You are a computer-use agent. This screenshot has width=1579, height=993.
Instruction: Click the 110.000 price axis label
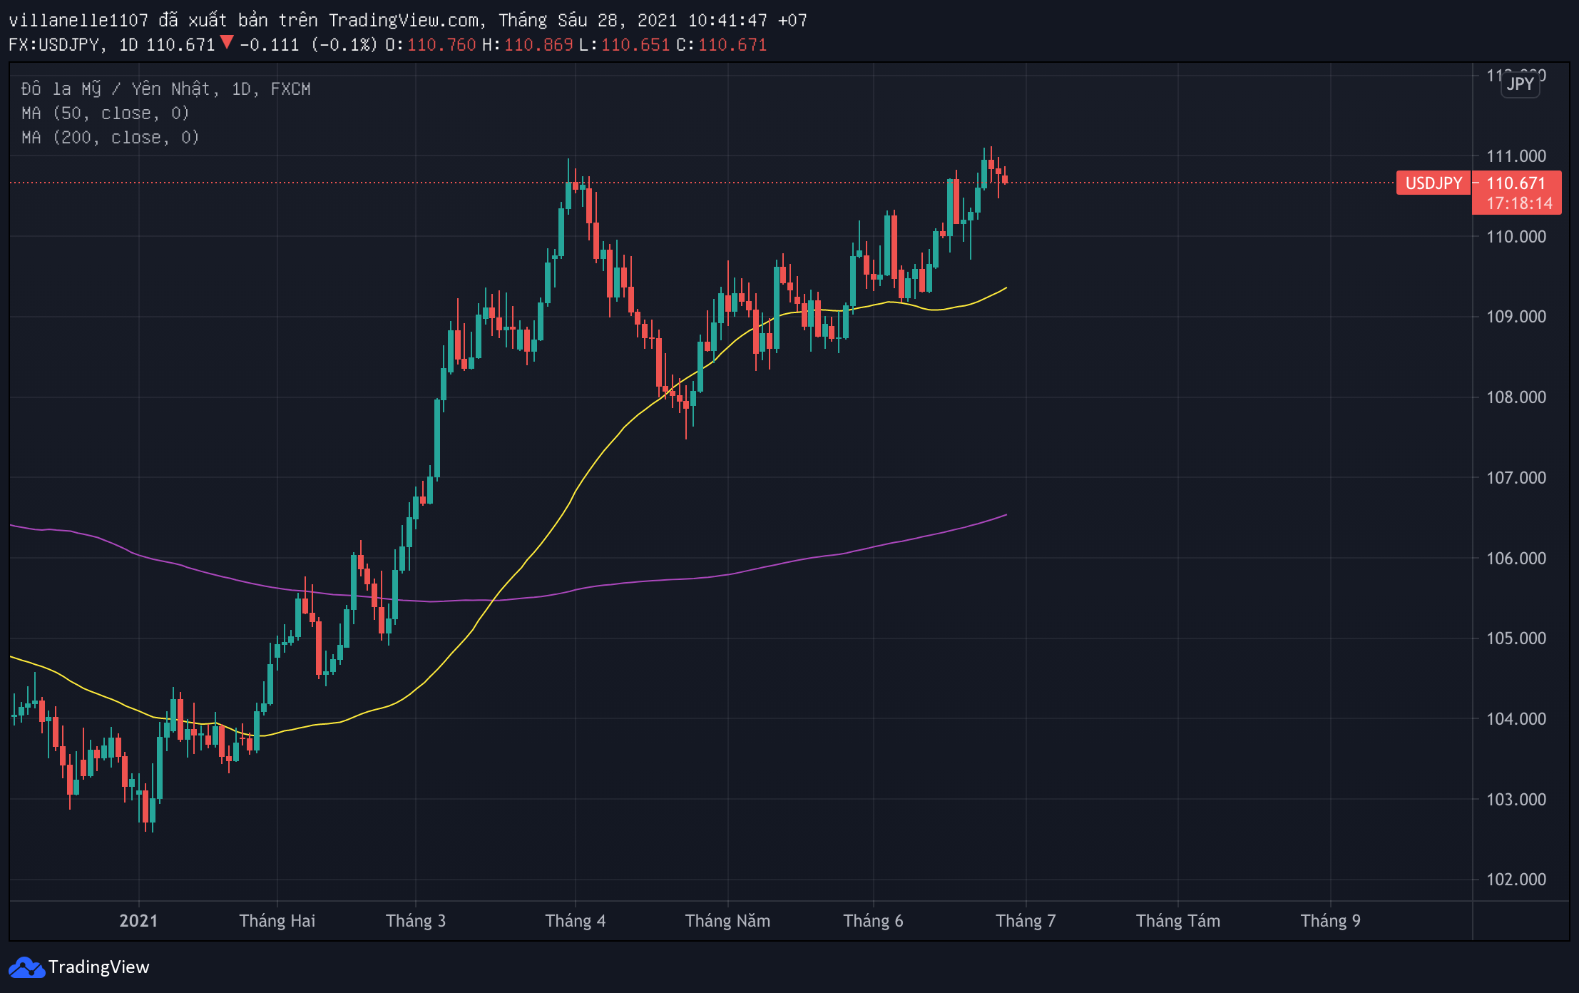pyautogui.click(x=1516, y=237)
